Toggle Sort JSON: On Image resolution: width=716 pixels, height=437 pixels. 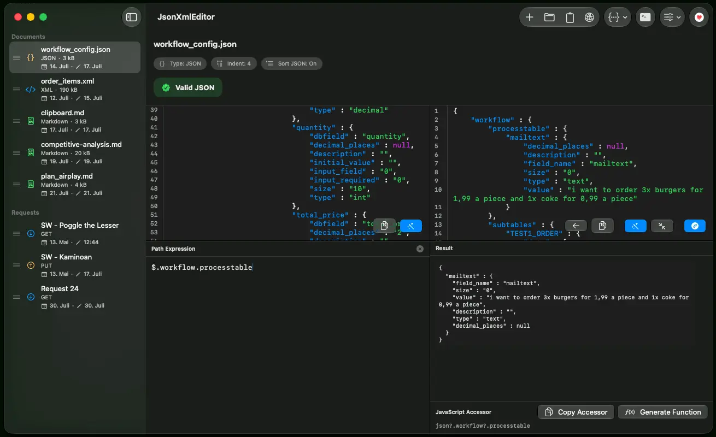coord(291,63)
